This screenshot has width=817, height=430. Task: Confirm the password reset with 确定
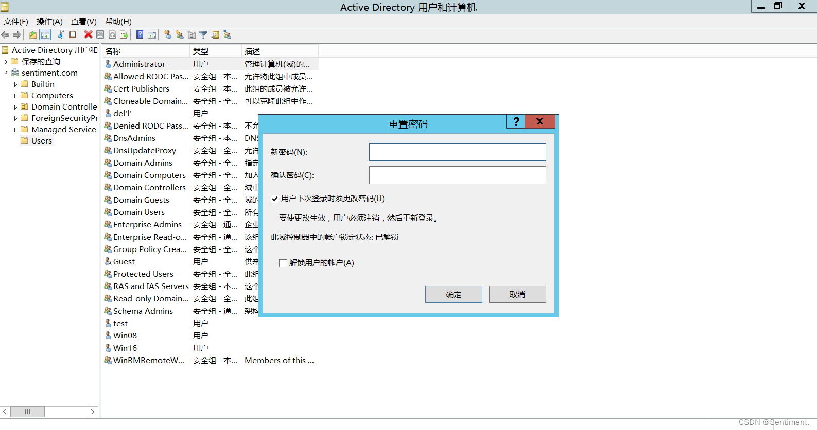tap(454, 294)
